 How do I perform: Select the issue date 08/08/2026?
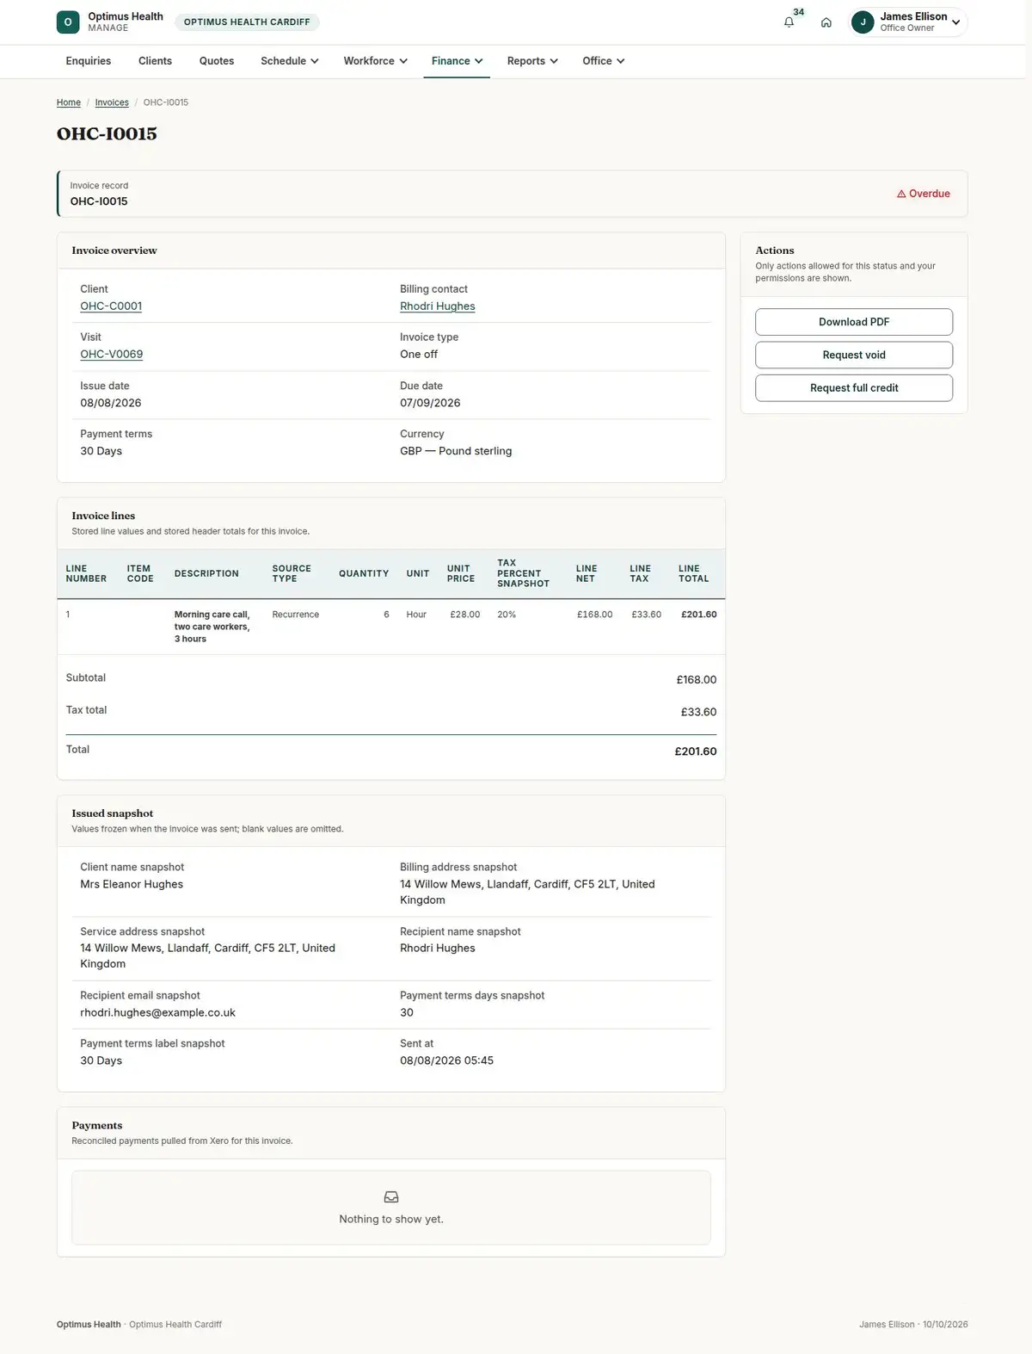(111, 403)
